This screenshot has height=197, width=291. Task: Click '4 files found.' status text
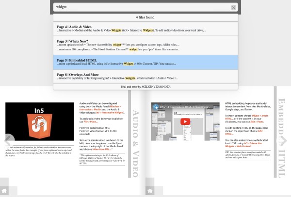(145, 17)
